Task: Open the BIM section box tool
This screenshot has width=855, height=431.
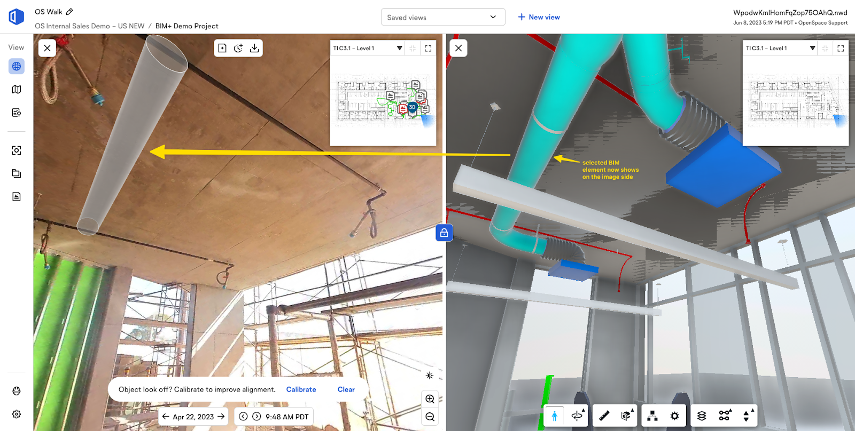Action: point(627,416)
